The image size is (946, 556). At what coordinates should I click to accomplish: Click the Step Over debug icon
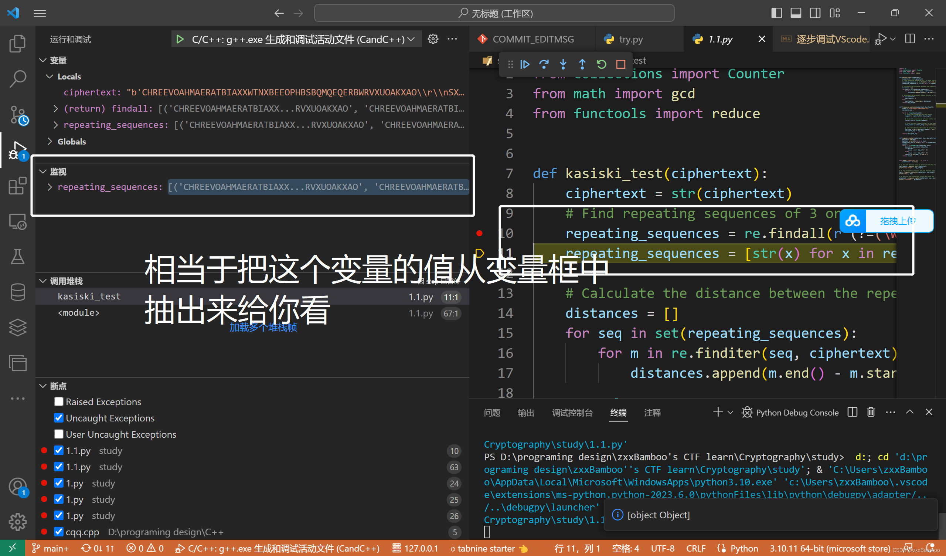coord(544,64)
